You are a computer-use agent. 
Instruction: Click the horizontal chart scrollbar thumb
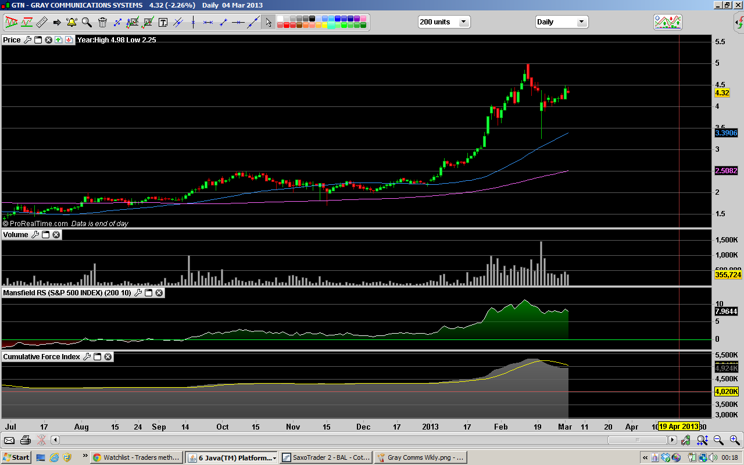[x=638, y=440]
